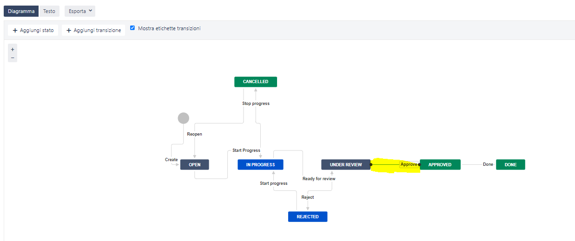Viewport: 575px width, 241px height.
Task: Click the Aggiungi transizione button
Action: tap(93, 30)
